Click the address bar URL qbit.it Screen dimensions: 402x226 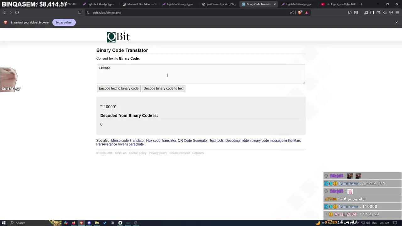click(107, 13)
